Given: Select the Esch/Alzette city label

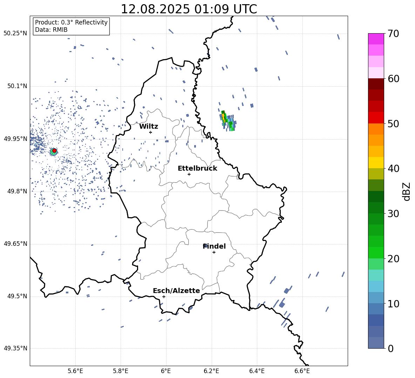Looking at the screenshot, I should click(x=176, y=291).
